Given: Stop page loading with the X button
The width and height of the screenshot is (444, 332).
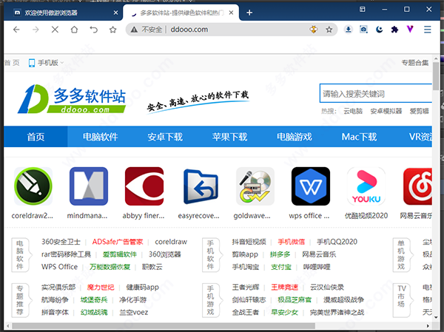Looking at the screenshot, I should (x=55, y=30).
